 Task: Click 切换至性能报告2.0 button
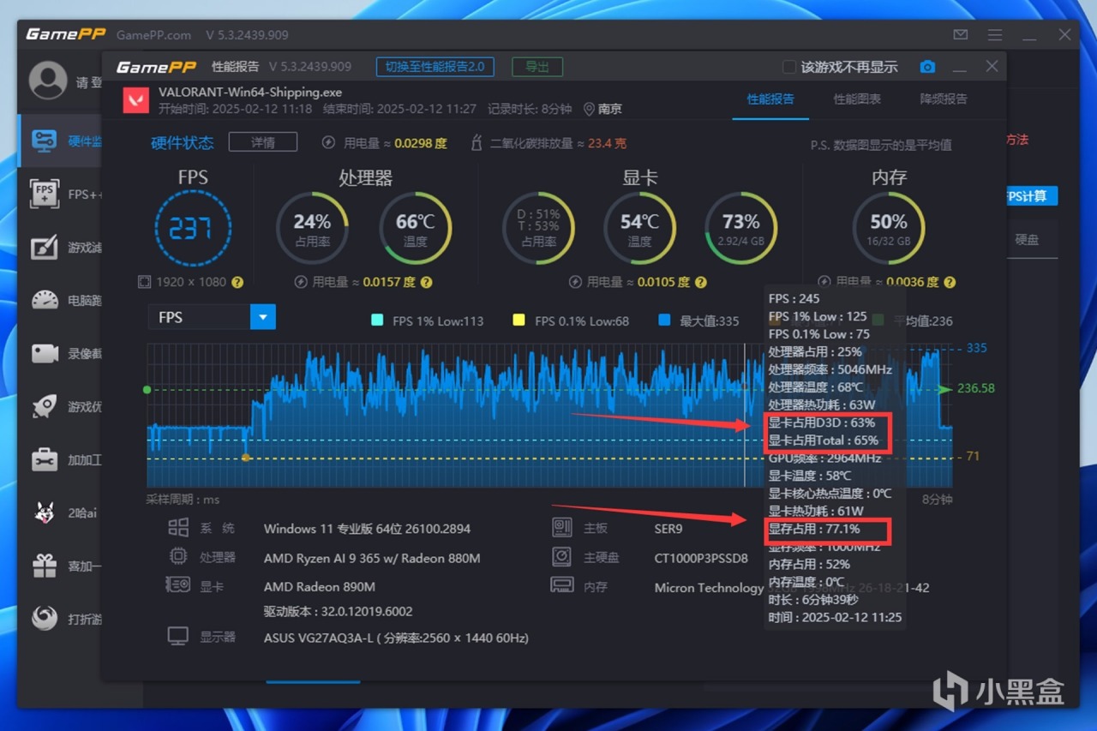click(x=435, y=67)
